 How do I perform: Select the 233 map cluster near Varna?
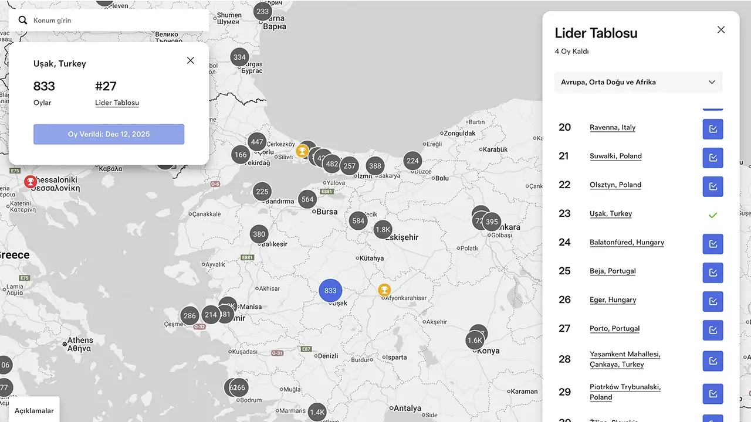(x=263, y=11)
